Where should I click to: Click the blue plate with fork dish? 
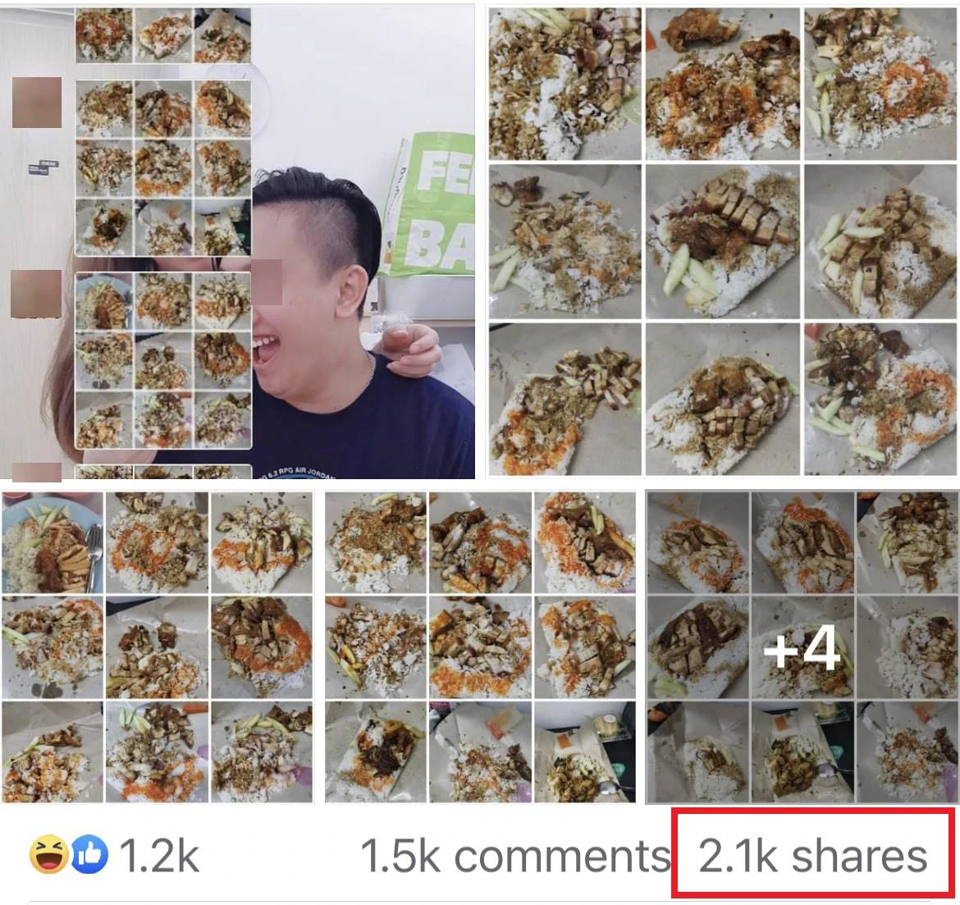pyautogui.click(x=53, y=542)
